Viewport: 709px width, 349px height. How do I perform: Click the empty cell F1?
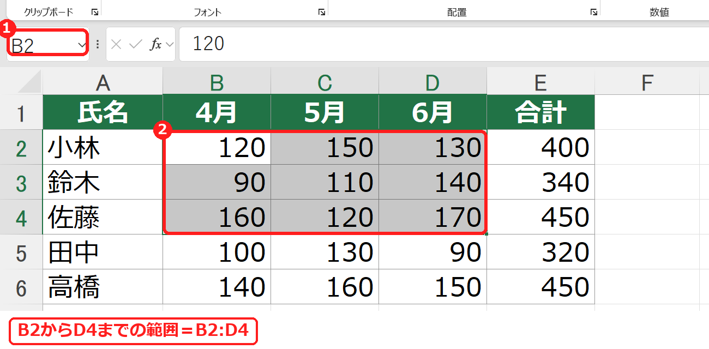pyautogui.click(x=647, y=112)
